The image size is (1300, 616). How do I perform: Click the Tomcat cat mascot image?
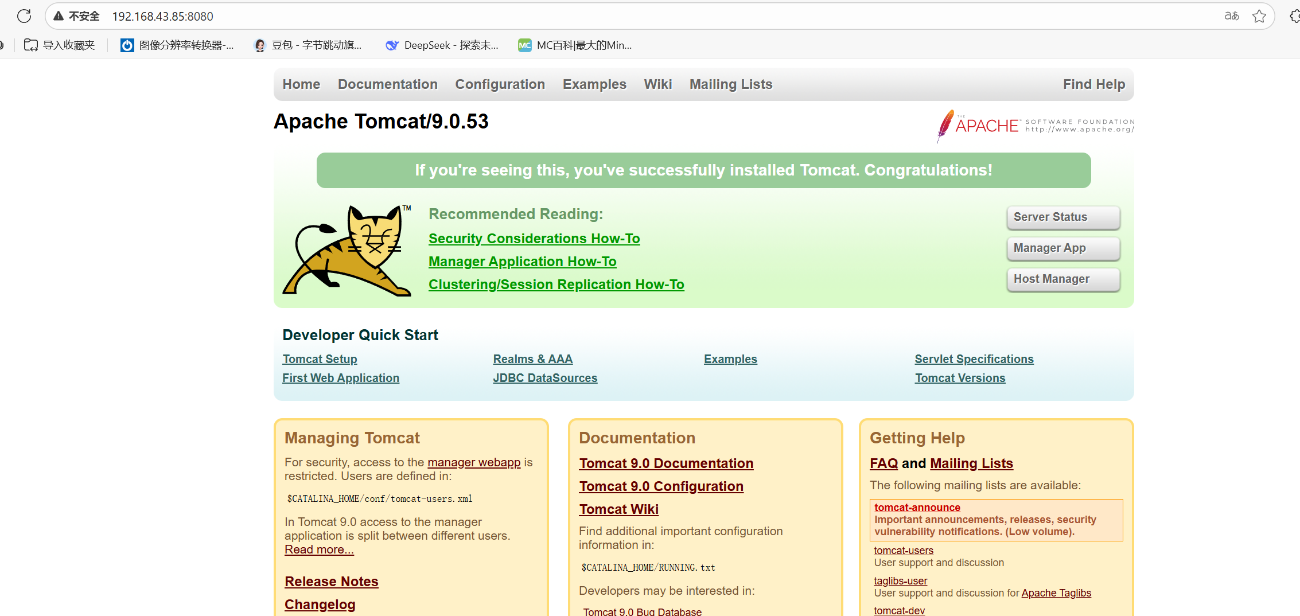click(x=348, y=250)
